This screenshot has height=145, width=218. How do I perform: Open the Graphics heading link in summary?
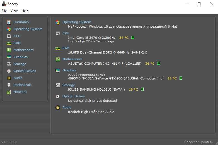click(69, 70)
